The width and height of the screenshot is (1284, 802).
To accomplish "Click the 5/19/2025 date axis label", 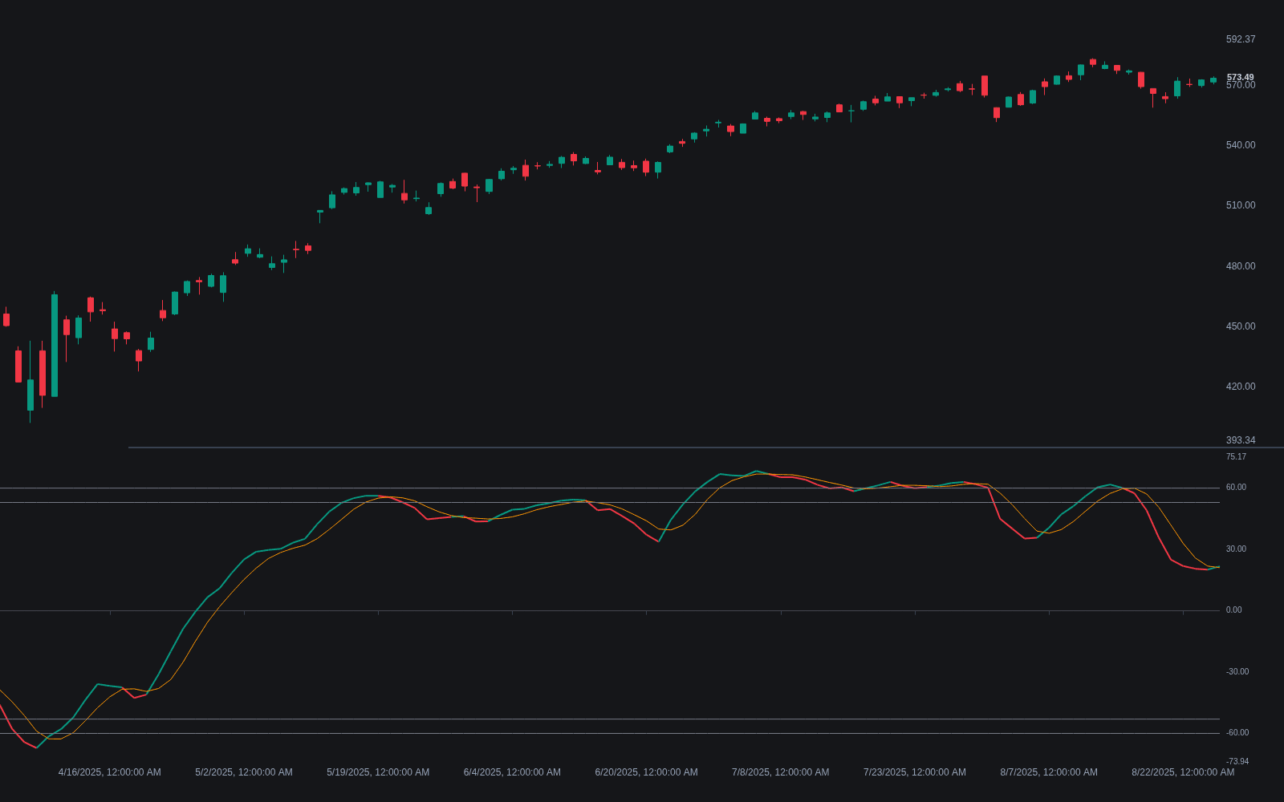I will [378, 772].
